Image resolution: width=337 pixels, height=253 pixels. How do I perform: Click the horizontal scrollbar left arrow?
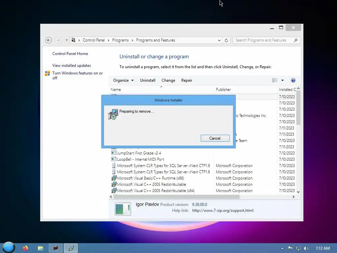coord(111,197)
